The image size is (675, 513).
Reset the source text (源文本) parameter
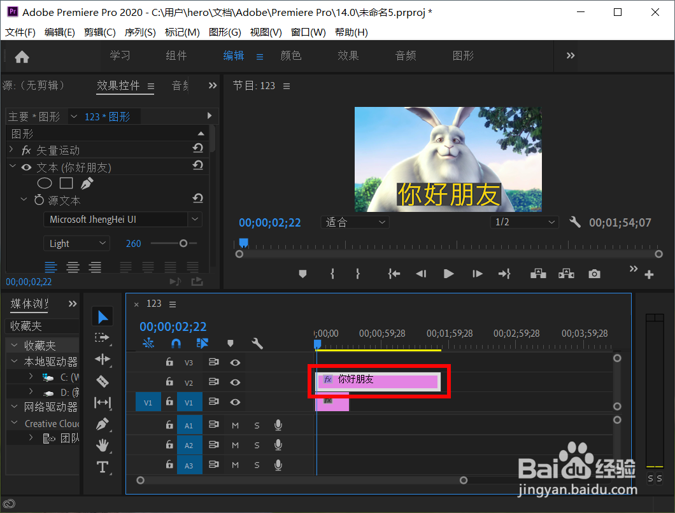point(197,199)
